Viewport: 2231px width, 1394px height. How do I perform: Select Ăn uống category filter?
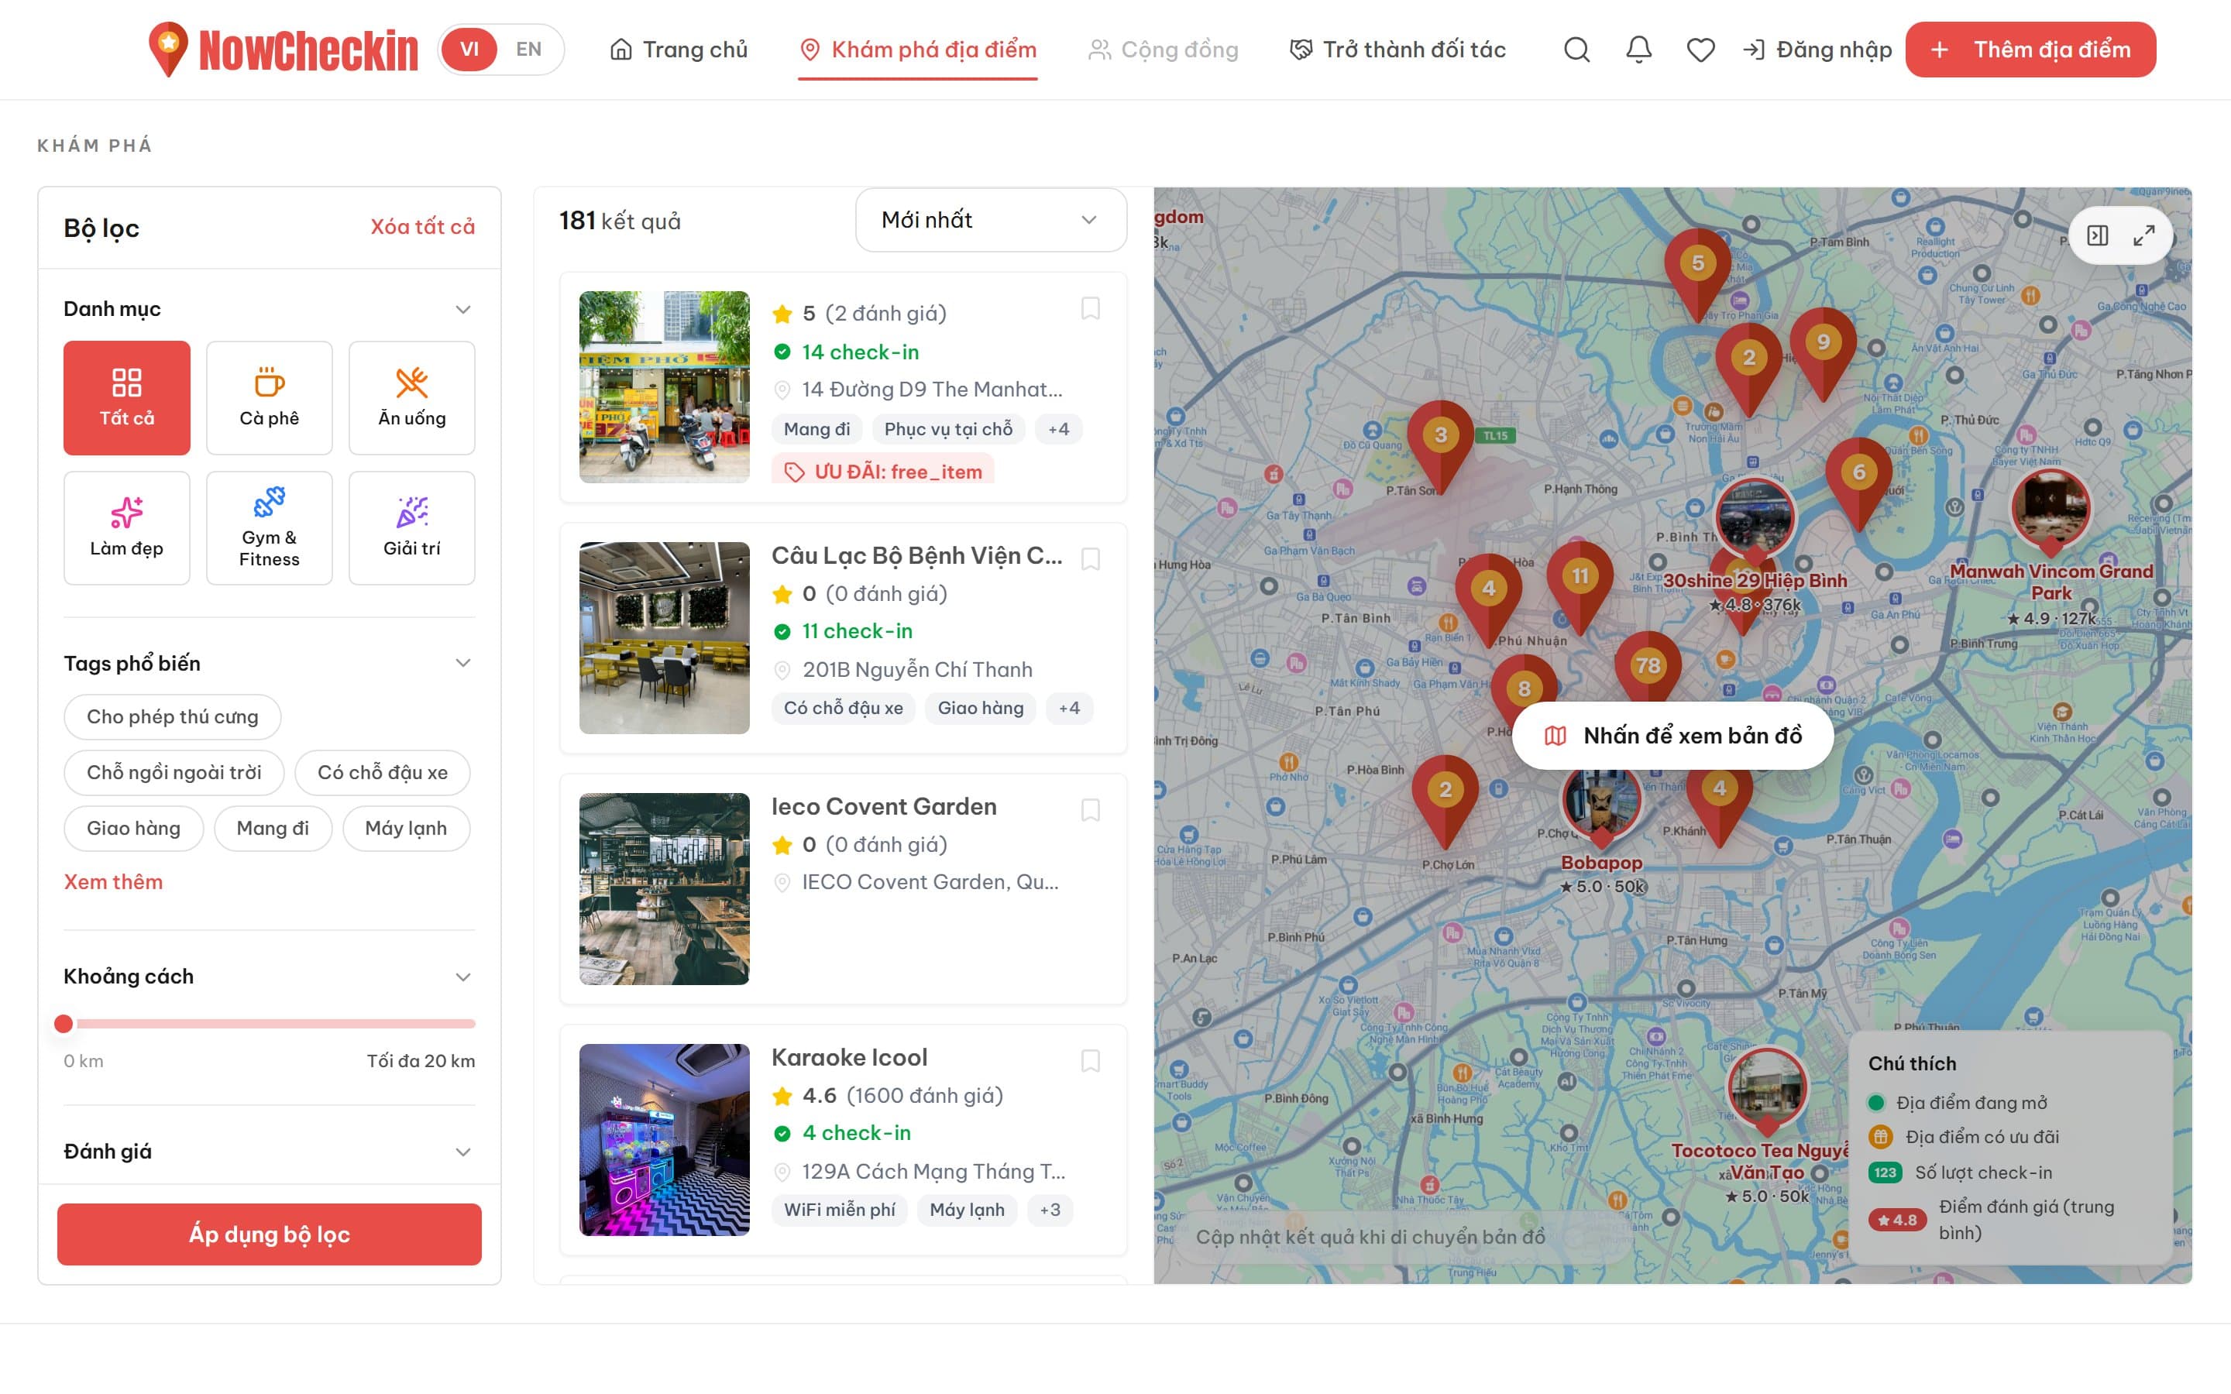(412, 397)
